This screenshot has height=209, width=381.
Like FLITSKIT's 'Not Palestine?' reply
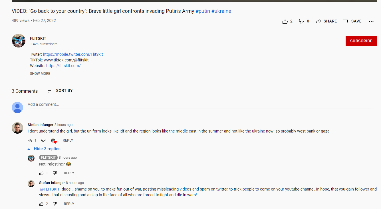(42, 173)
